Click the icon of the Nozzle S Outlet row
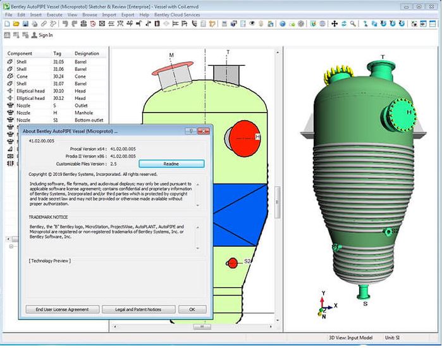 click(10, 106)
